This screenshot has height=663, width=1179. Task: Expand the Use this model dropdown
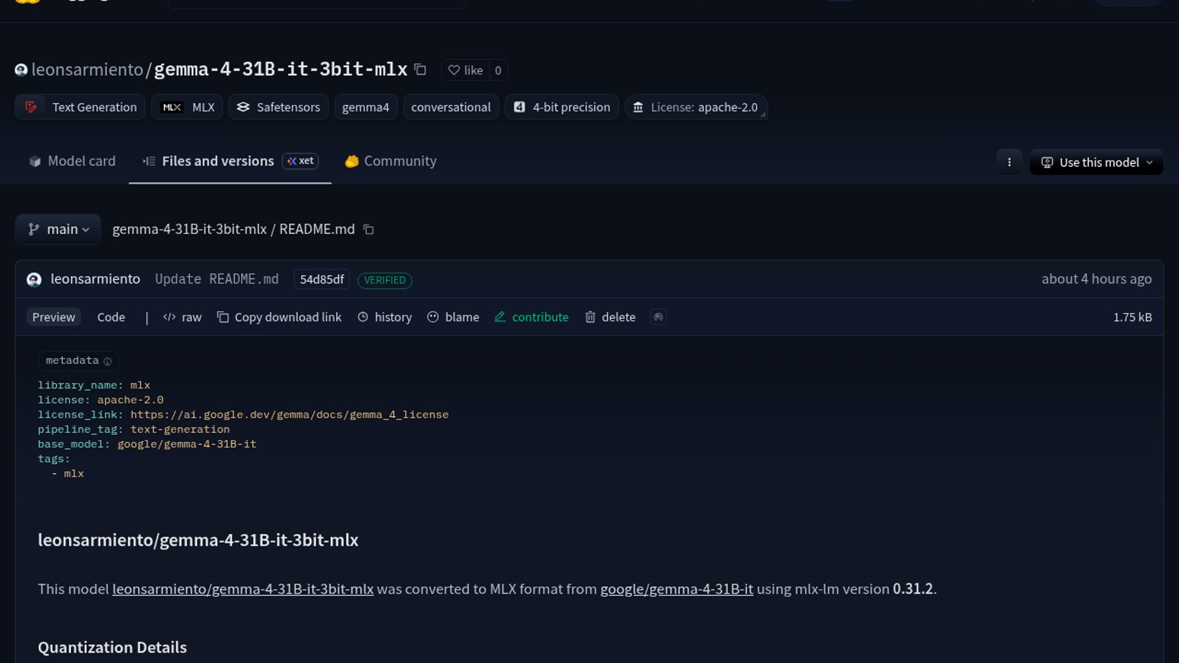(1096, 163)
